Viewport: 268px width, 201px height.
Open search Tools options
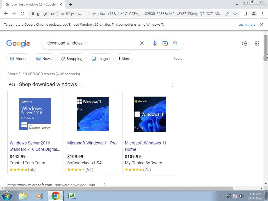coord(178,58)
